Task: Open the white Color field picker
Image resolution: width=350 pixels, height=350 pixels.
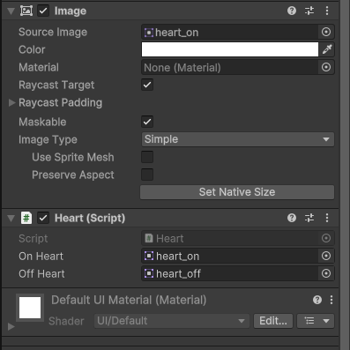Action: tap(230, 49)
